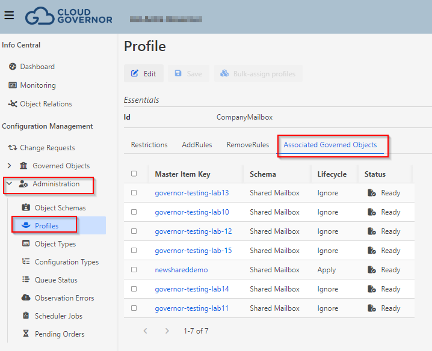This screenshot has height=351, width=432.
Task: Click the Queue Status list icon
Action: point(26,279)
